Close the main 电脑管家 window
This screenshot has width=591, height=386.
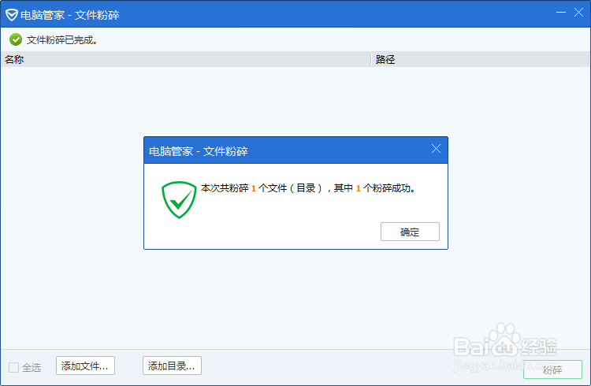click(578, 13)
